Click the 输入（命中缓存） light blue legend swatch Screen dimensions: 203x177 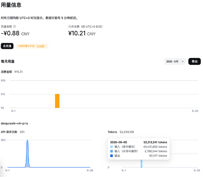(x=112, y=147)
